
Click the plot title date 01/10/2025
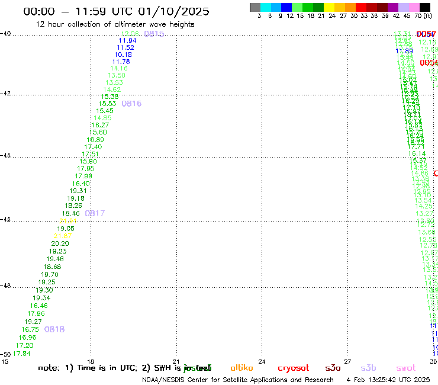[173, 11]
